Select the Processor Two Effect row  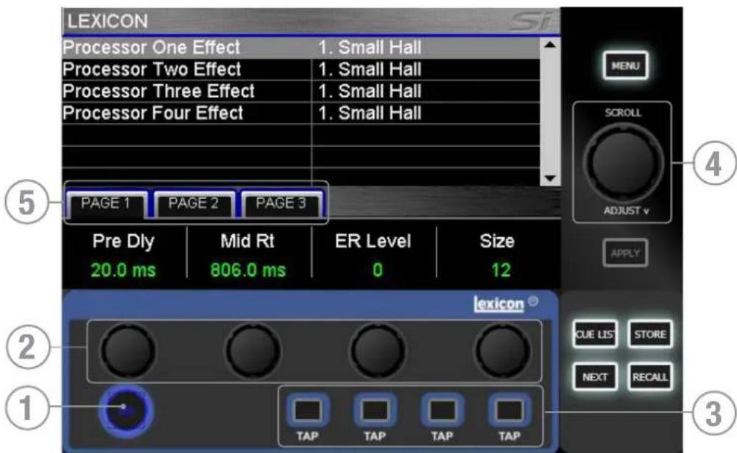pyautogui.click(x=301, y=69)
